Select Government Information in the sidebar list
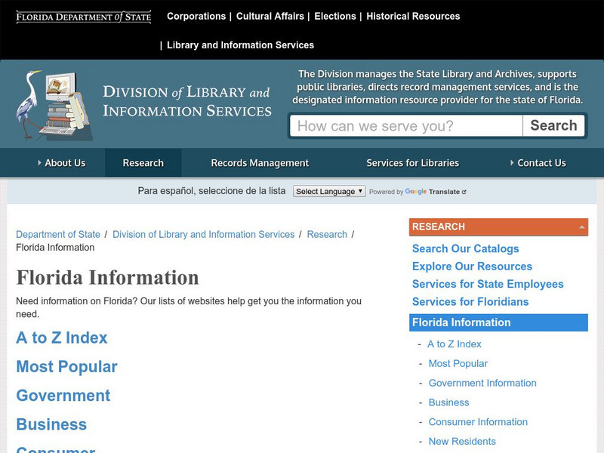 [482, 384]
